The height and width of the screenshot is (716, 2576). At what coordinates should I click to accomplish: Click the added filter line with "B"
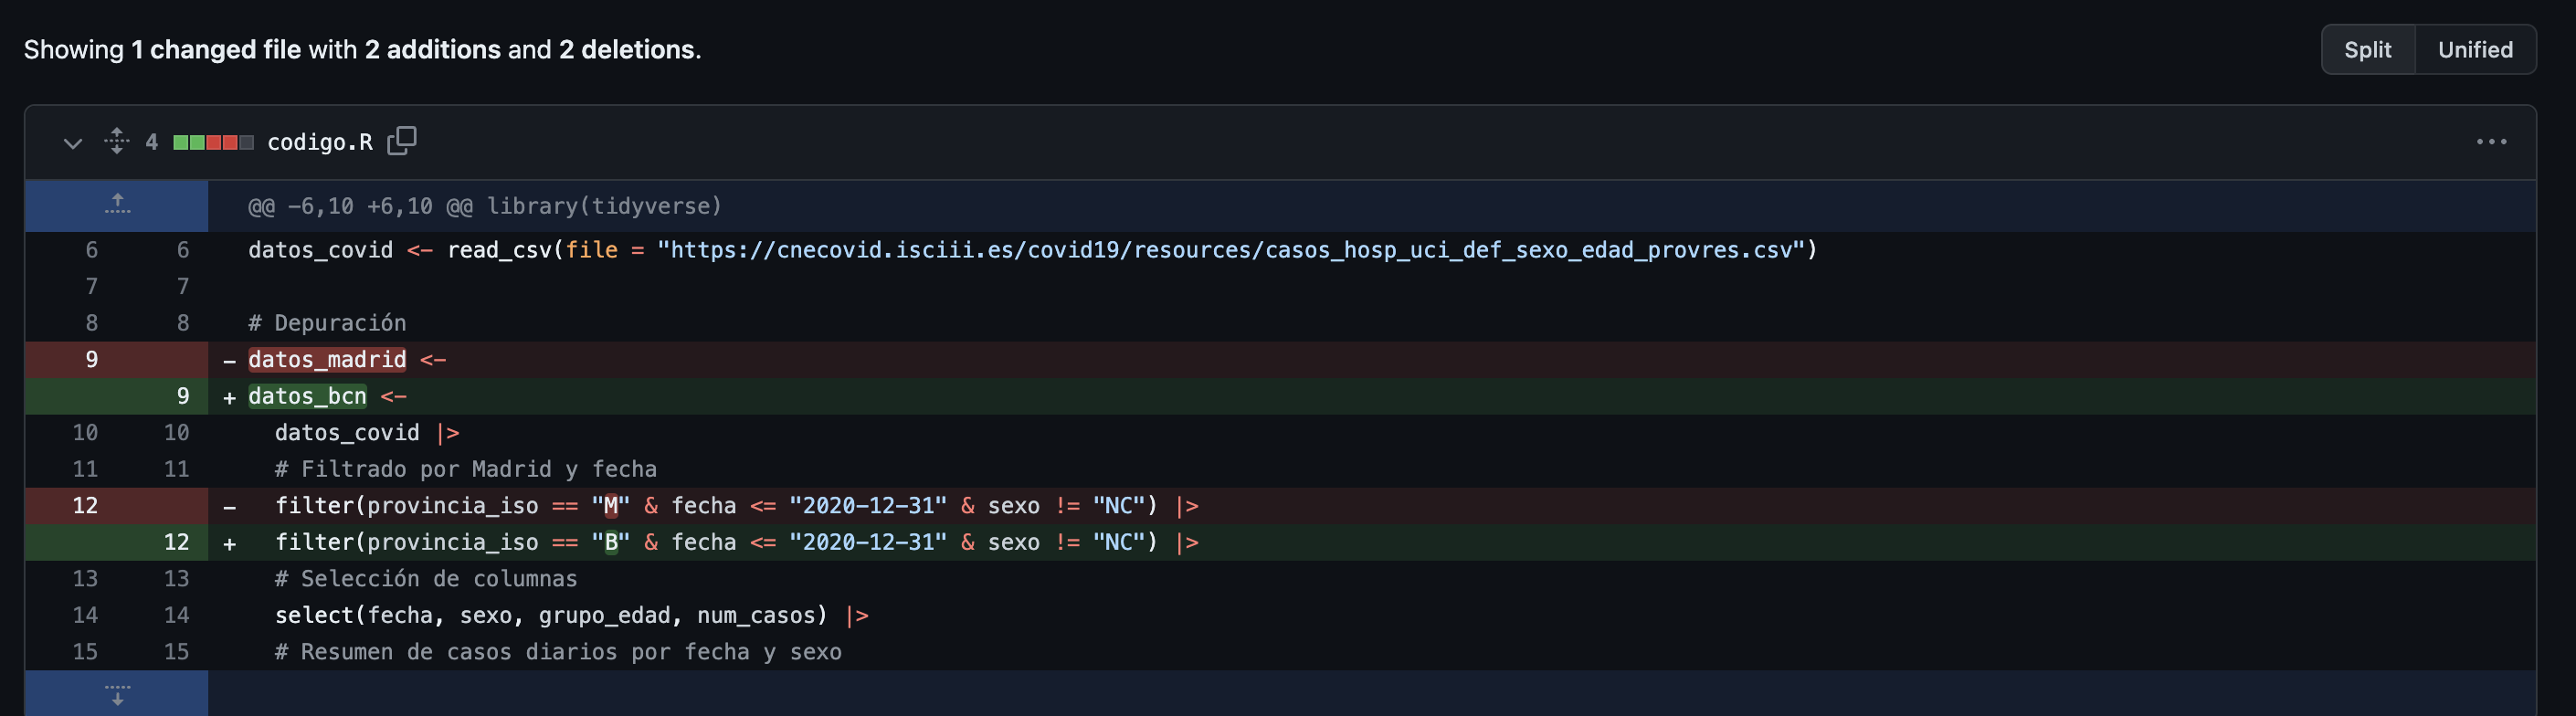point(736,542)
